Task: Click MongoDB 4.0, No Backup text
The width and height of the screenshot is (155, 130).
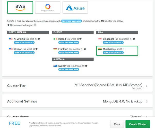Action: (x=123, y=101)
